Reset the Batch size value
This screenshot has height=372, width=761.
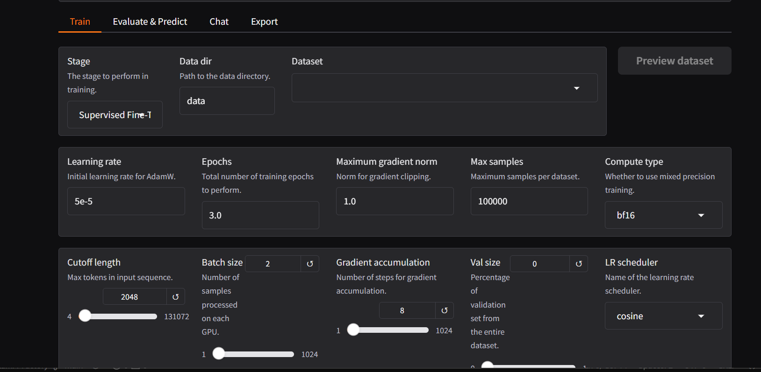309,264
